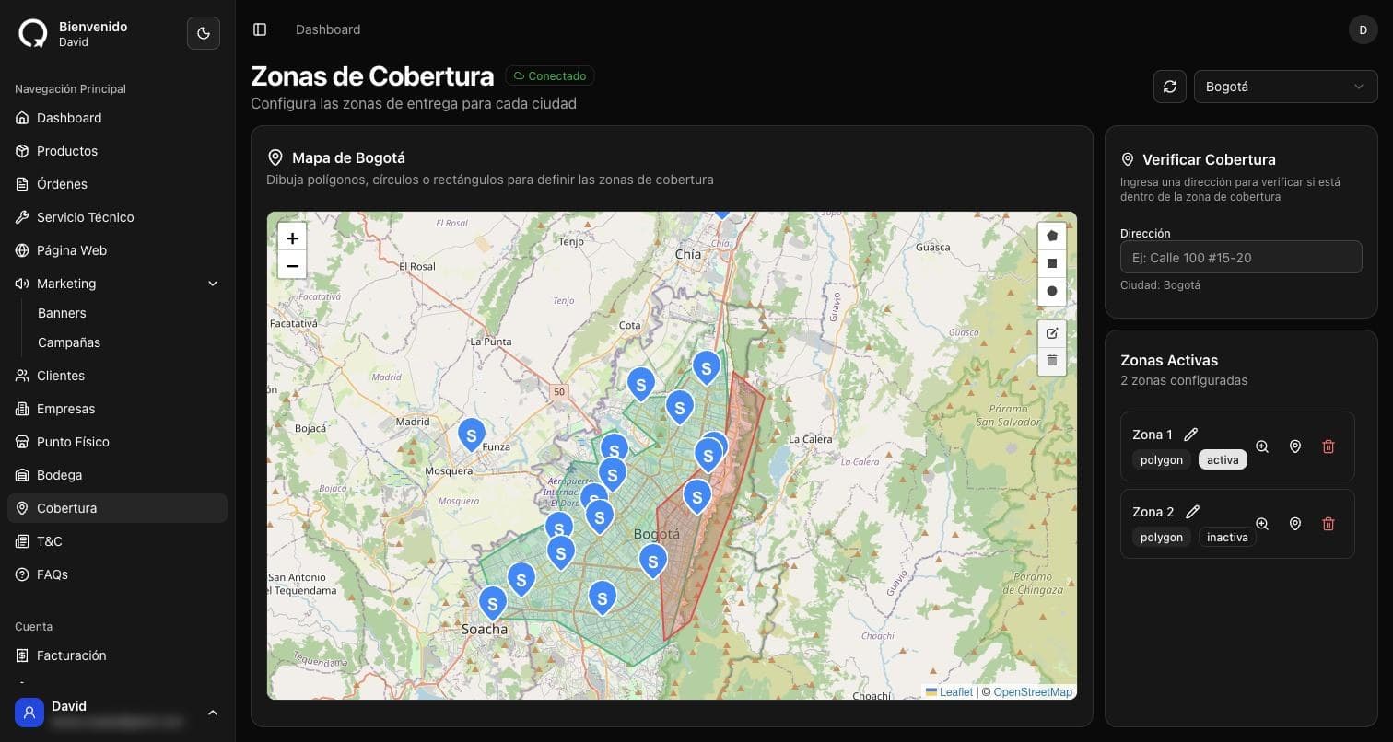Zoom to Zona 1 magnifier icon

pyautogui.click(x=1262, y=446)
